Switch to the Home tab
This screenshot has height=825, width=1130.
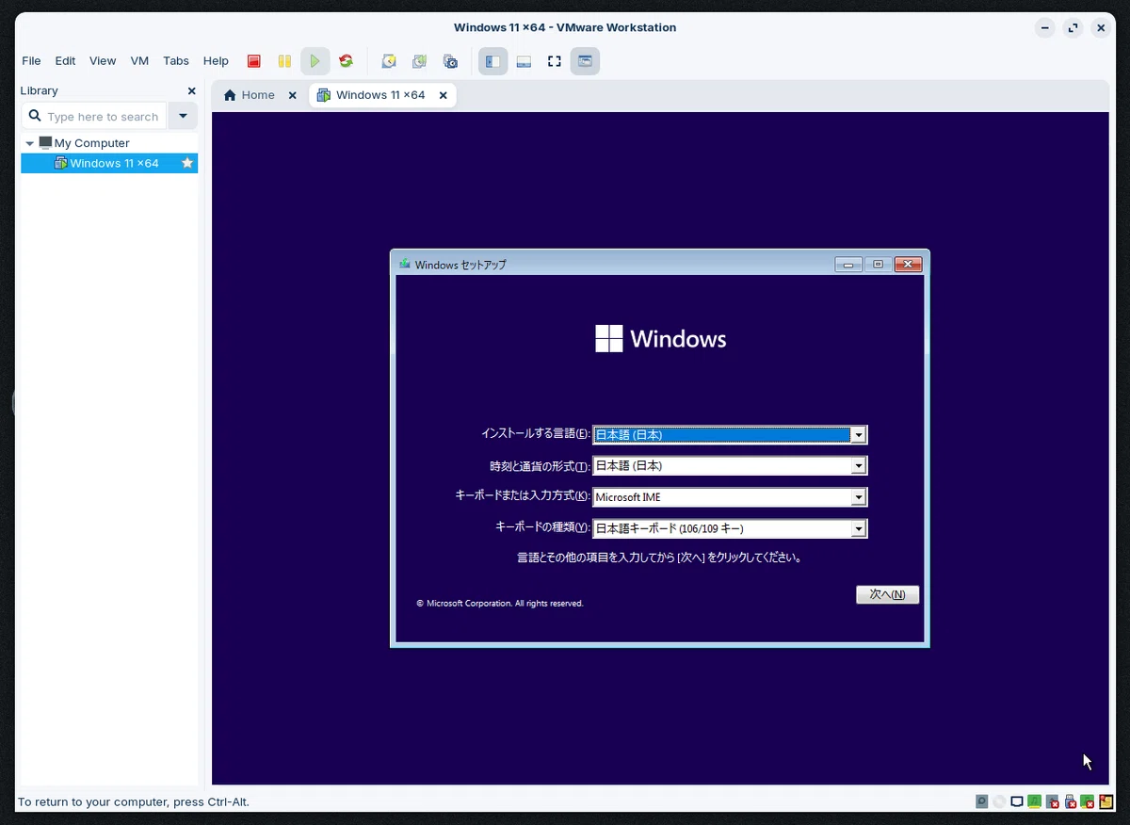click(x=260, y=95)
